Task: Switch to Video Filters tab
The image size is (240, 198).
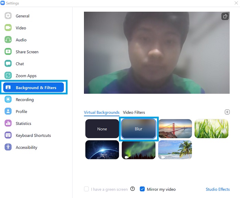Action: point(134,113)
